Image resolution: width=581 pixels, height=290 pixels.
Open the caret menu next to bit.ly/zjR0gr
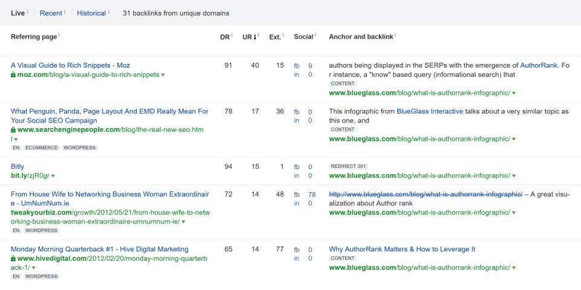[x=53, y=176]
